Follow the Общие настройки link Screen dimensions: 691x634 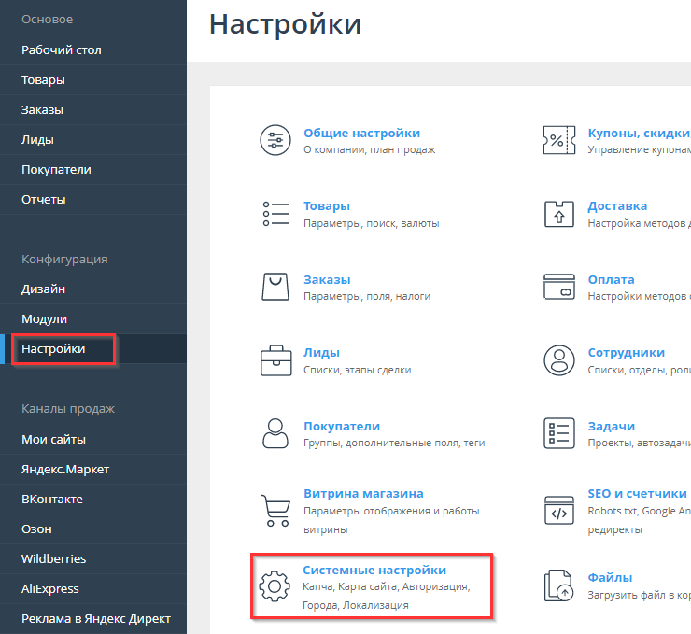361,133
